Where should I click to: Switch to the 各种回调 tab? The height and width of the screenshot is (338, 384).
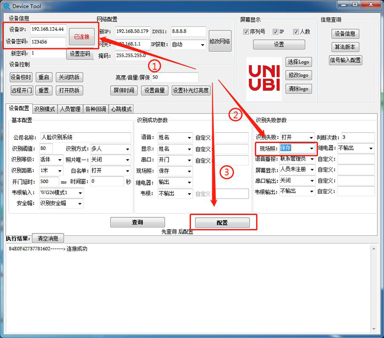pyautogui.click(x=96, y=109)
